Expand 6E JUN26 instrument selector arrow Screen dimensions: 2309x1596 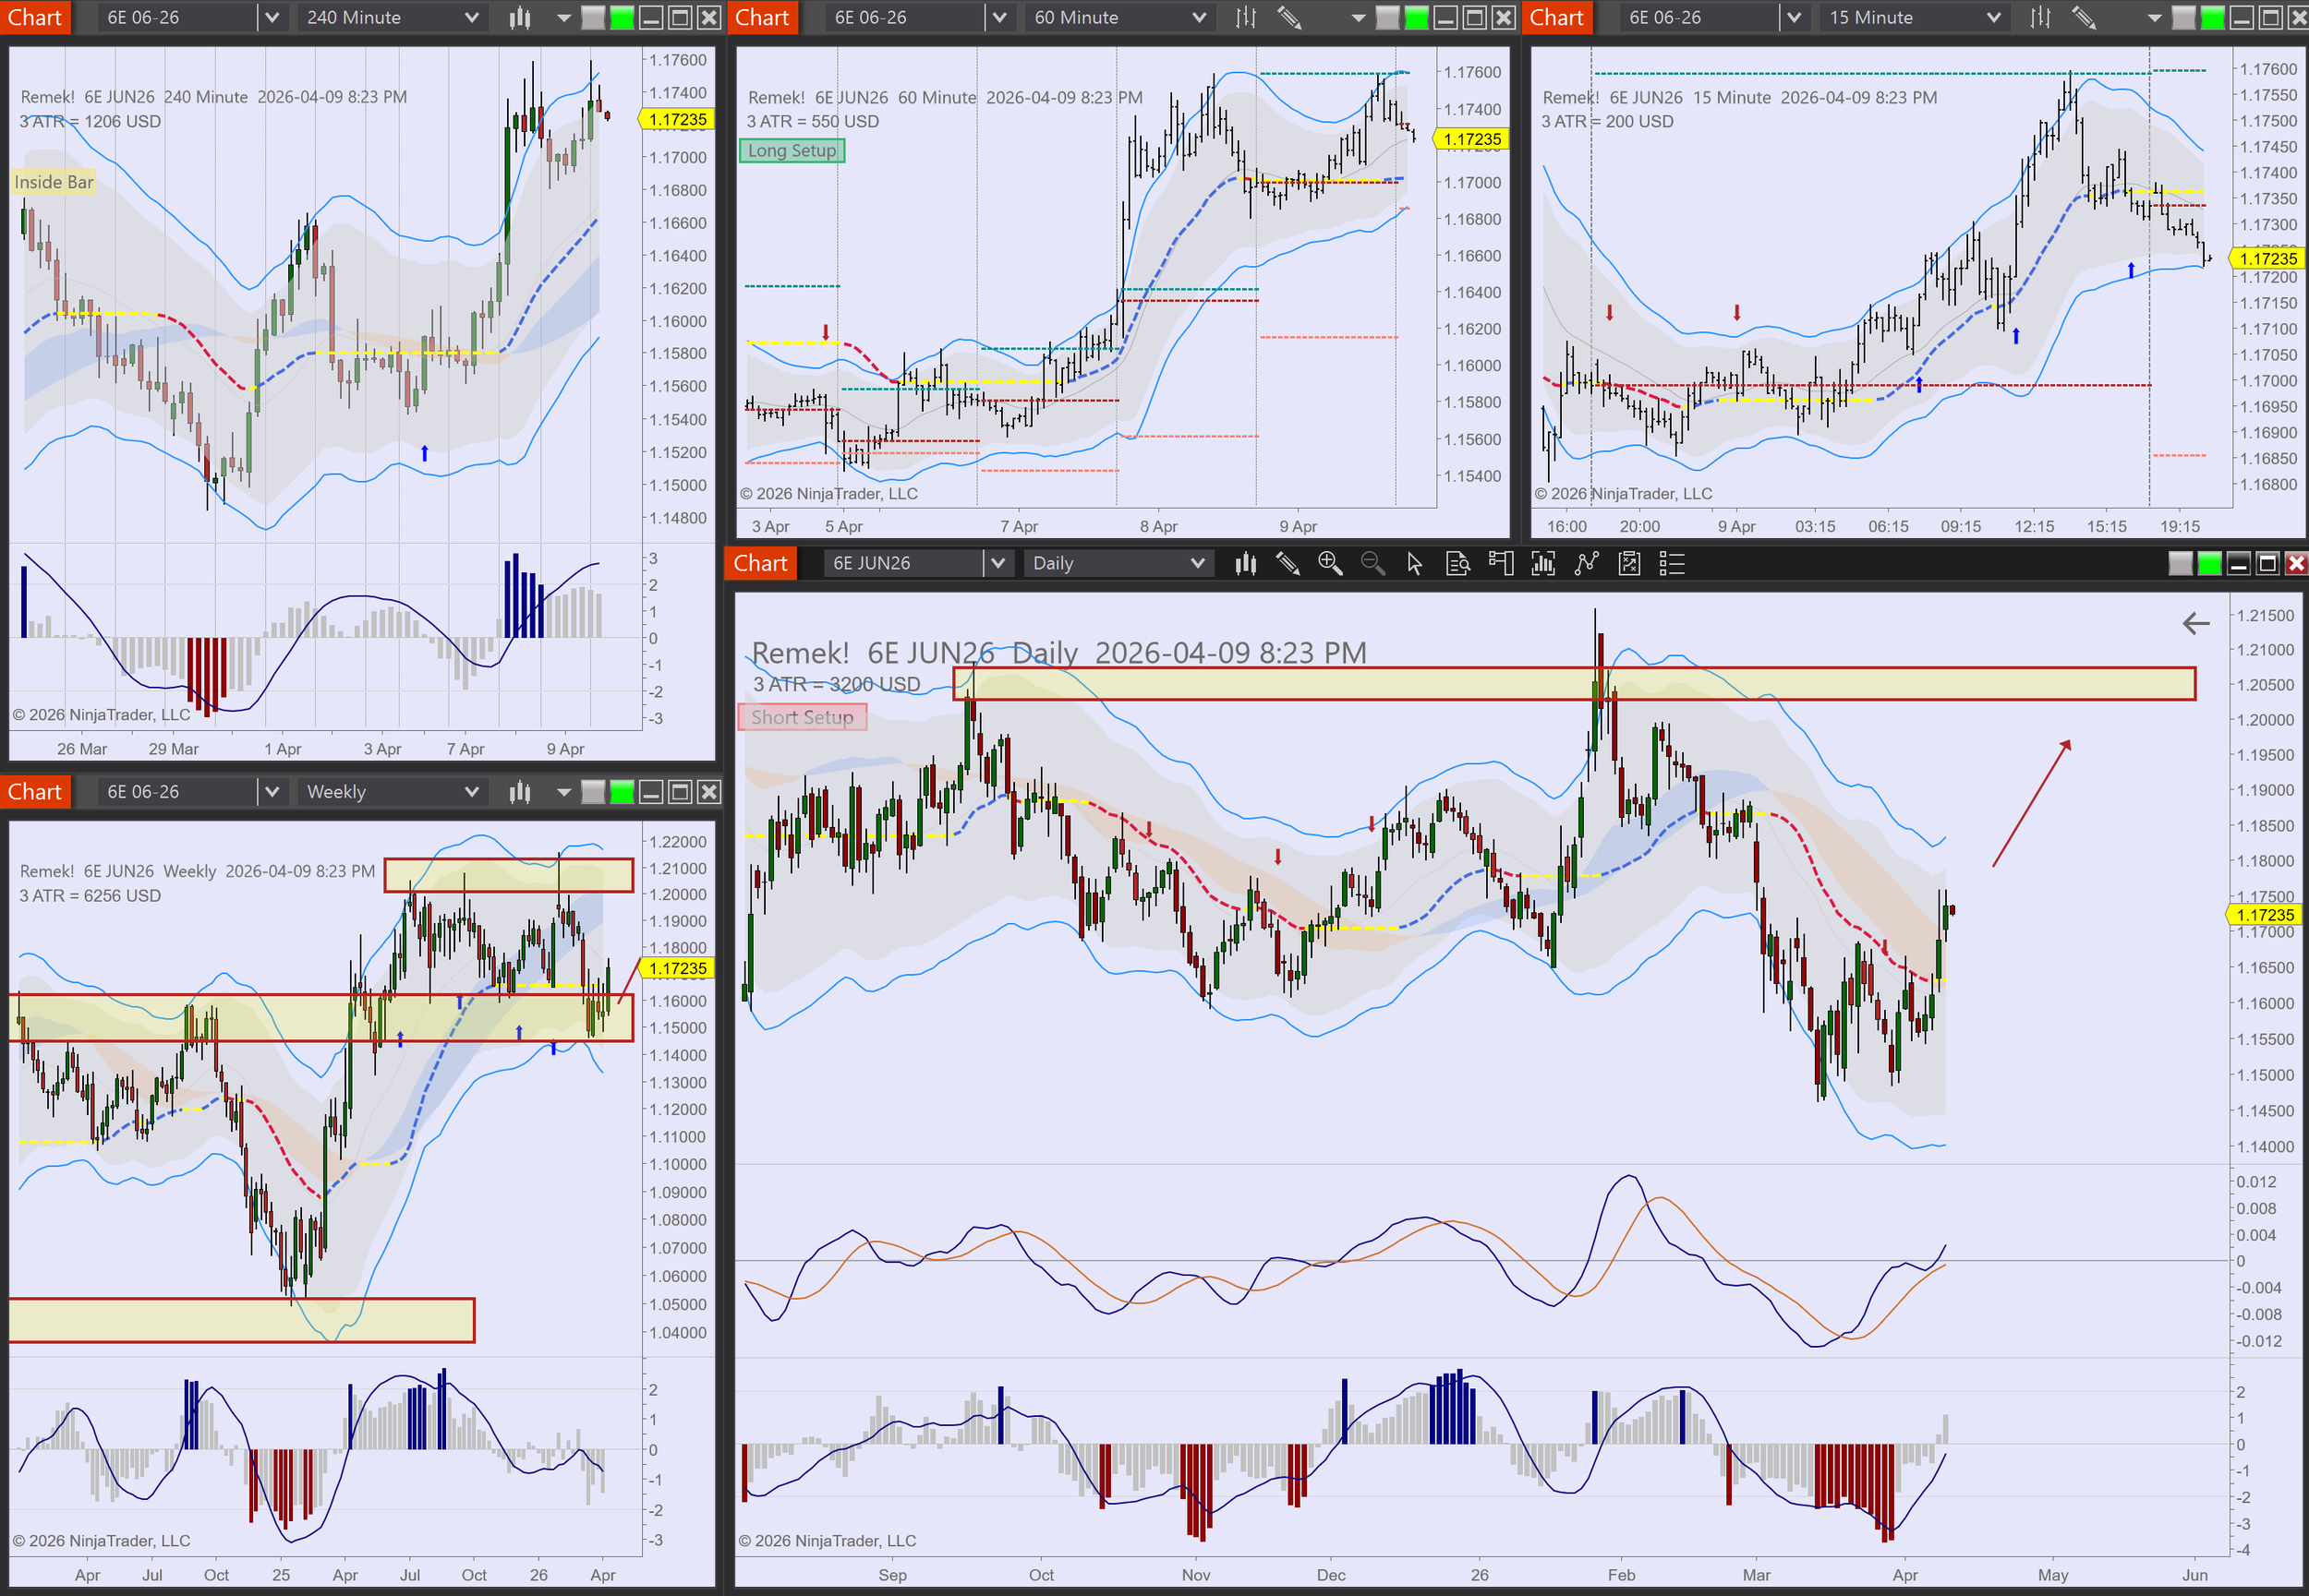997,564
